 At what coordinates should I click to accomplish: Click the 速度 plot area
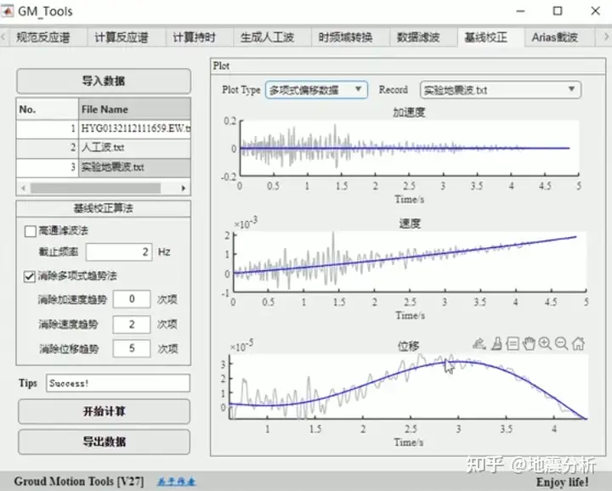[x=410, y=262]
